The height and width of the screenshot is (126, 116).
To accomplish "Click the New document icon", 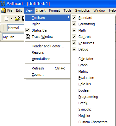I will coord(7,19).
